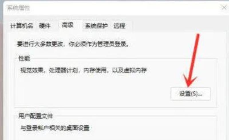Open the 系统保护 tab

point(96,26)
